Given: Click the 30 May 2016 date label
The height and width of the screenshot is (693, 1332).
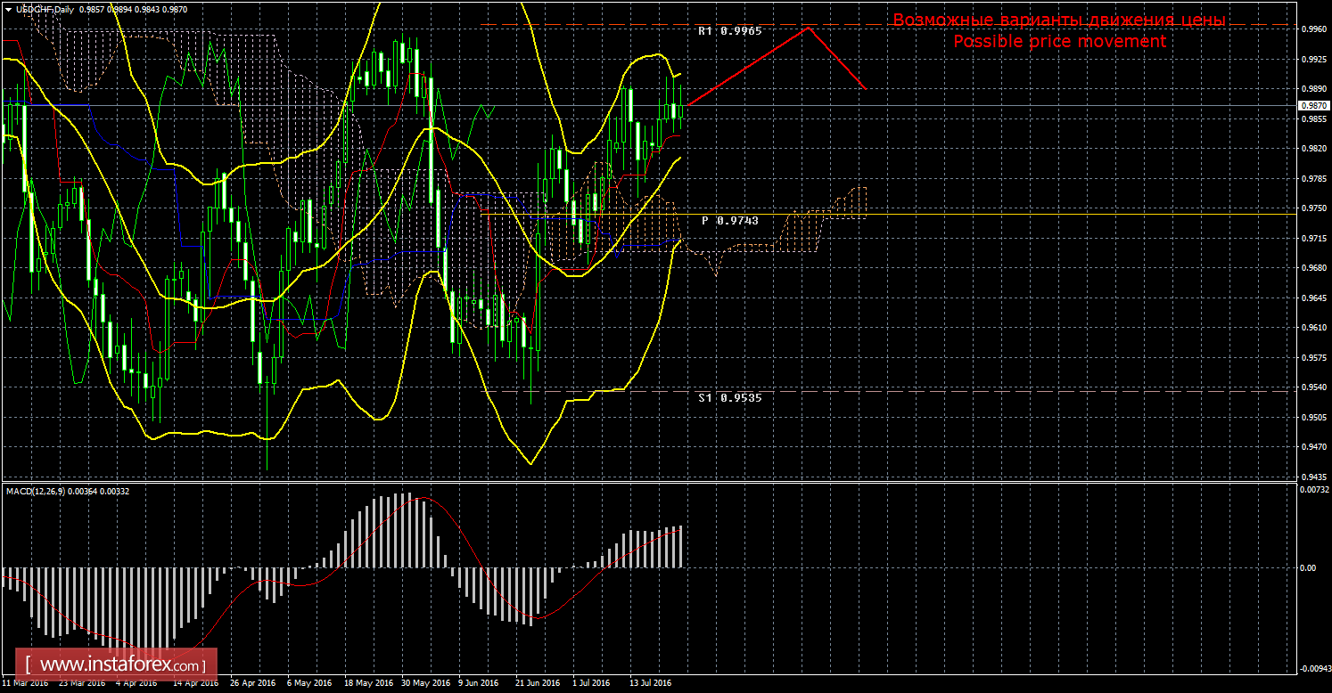Looking at the screenshot, I should 424,684.
